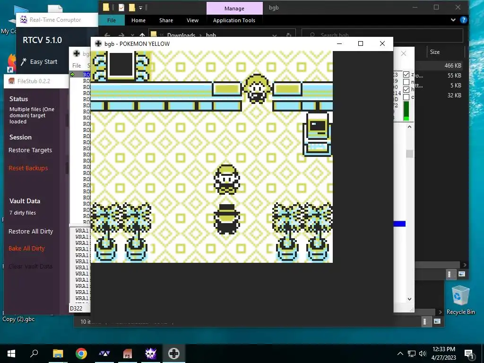
Task: Click the Explorer quick access folder icon
Action: tap(106, 8)
